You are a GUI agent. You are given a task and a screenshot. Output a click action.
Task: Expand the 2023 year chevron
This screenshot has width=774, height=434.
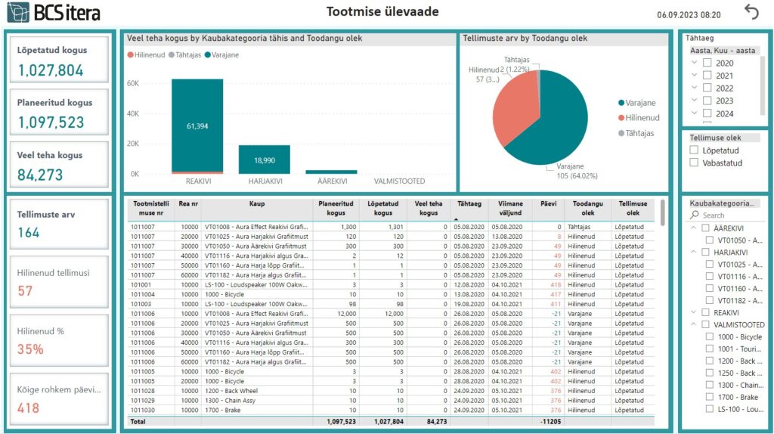694,100
